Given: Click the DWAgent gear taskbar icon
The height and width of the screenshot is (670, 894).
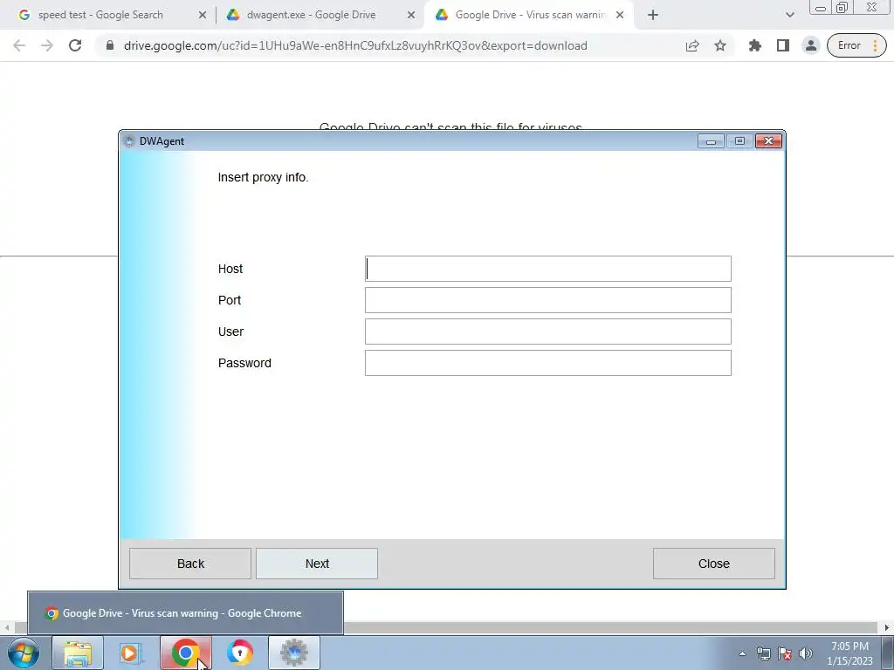Looking at the screenshot, I should (294, 653).
